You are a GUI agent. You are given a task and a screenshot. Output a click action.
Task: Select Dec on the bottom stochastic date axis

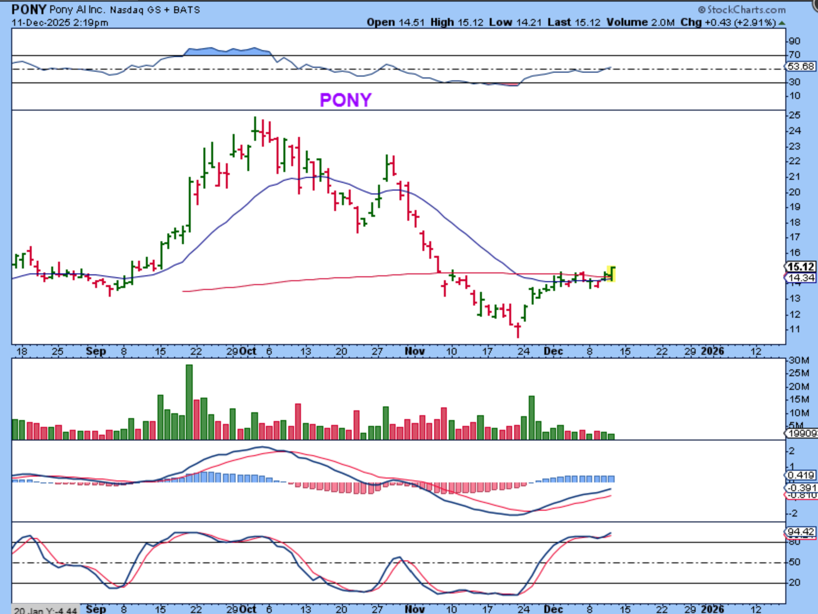(554, 609)
